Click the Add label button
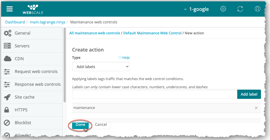This screenshot has width=270, height=140. coord(249,94)
